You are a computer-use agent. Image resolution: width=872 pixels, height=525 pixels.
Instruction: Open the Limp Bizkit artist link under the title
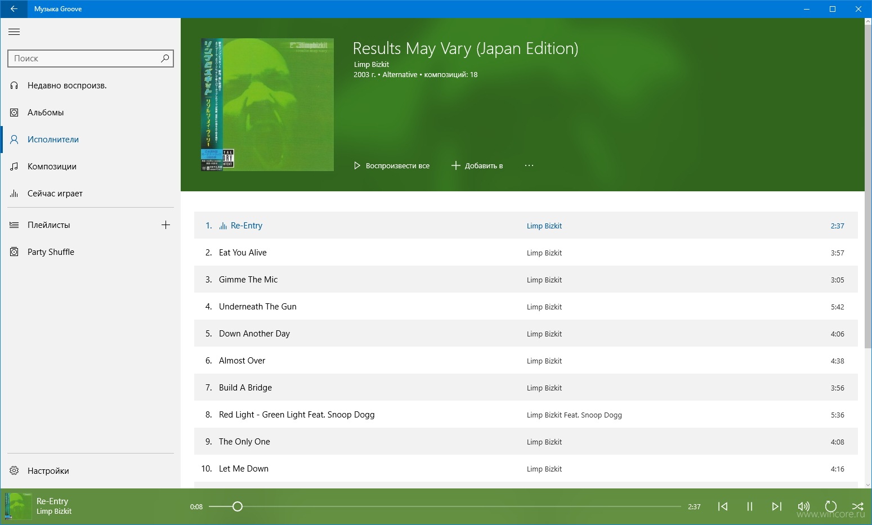372,64
